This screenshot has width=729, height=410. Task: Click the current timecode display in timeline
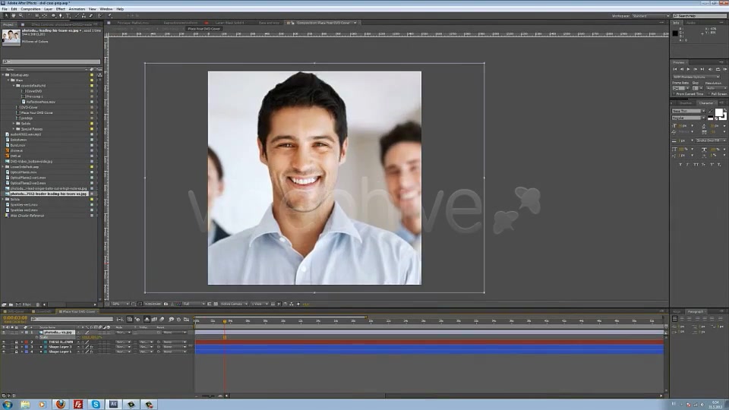(x=15, y=318)
